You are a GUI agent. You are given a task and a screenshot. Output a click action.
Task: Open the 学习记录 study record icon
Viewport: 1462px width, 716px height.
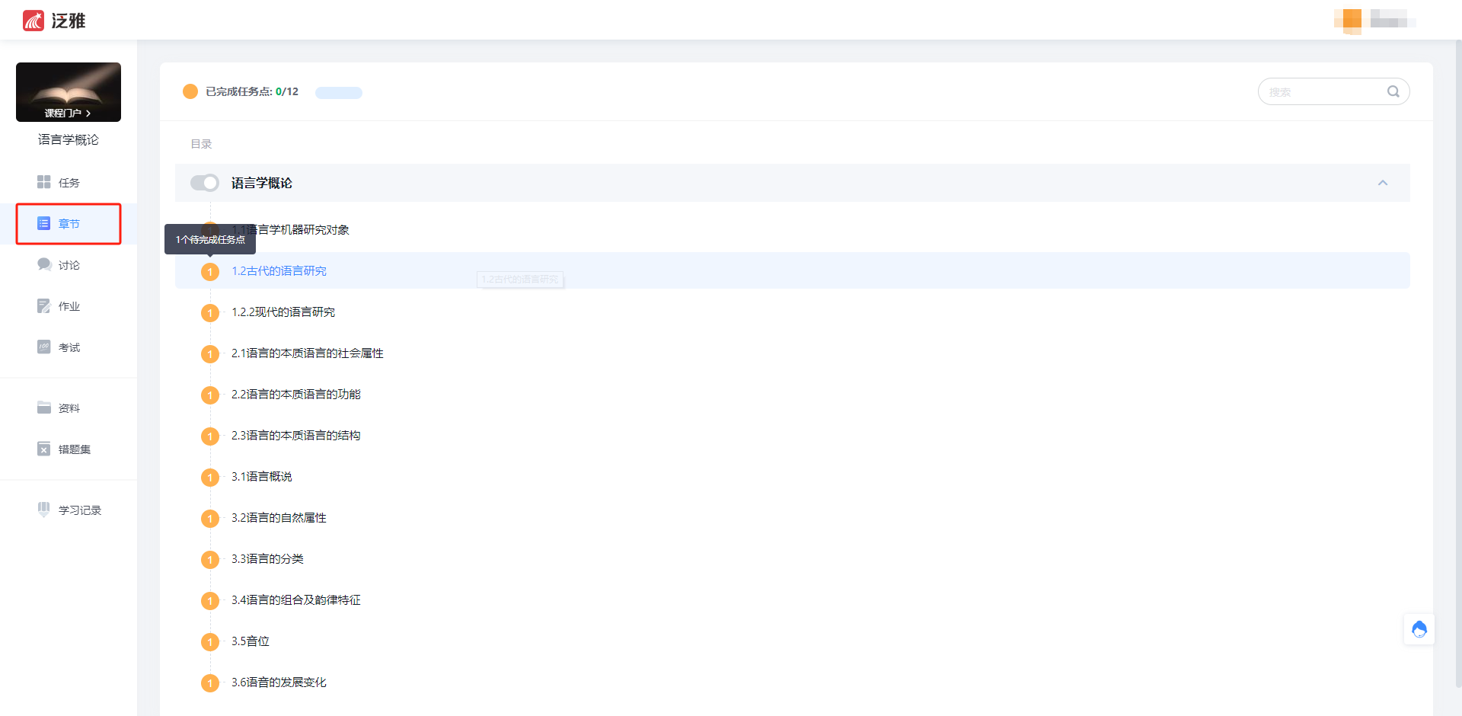[x=44, y=509]
